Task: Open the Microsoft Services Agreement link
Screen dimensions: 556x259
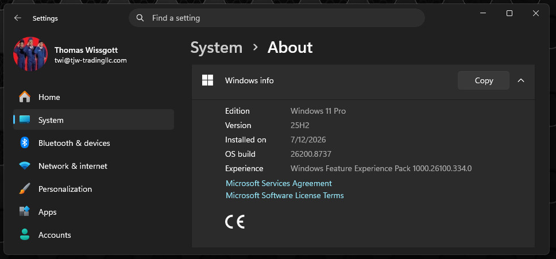Action: [279, 183]
